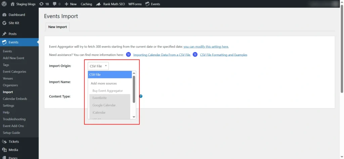Click the Events calendar icon in admin bar
The width and height of the screenshot is (344, 159).
(147, 4)
